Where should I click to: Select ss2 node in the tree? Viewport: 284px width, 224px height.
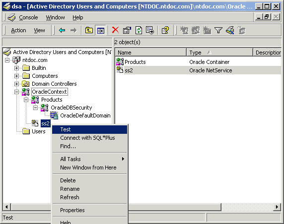[45, 123]
